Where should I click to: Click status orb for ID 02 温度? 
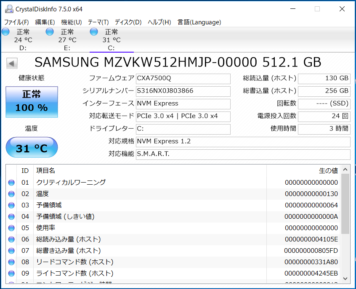pyautogui.click(x=11, y=194)
